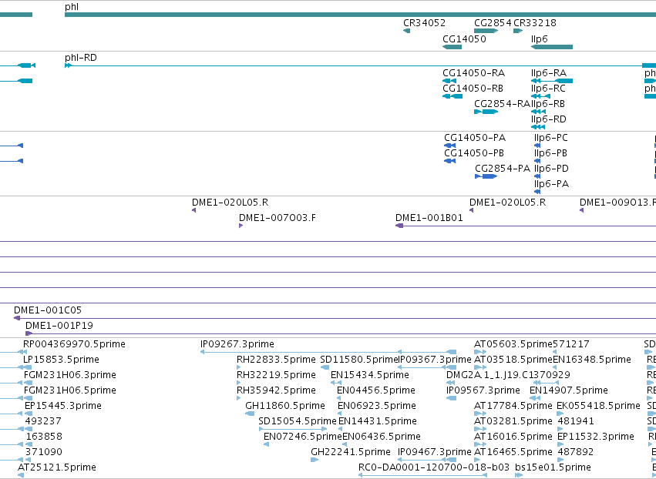Select the 371090 EST label
656x479 pixels.
pos(43,452)
